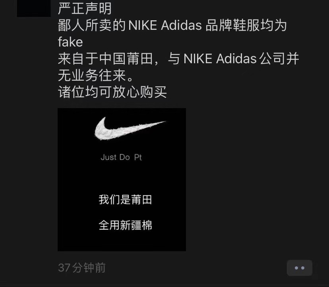Click the '无业务往来。' text line
Image resolution: width=329 pixels, height=287 pixels.
pyautogui.click(x=96, y=75)
